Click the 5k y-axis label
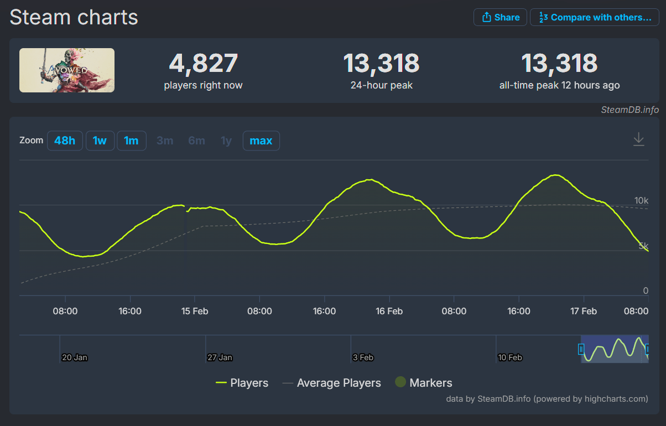Viewport: 666px width, 426px height. pyautogui.click(x=643, y=246)
